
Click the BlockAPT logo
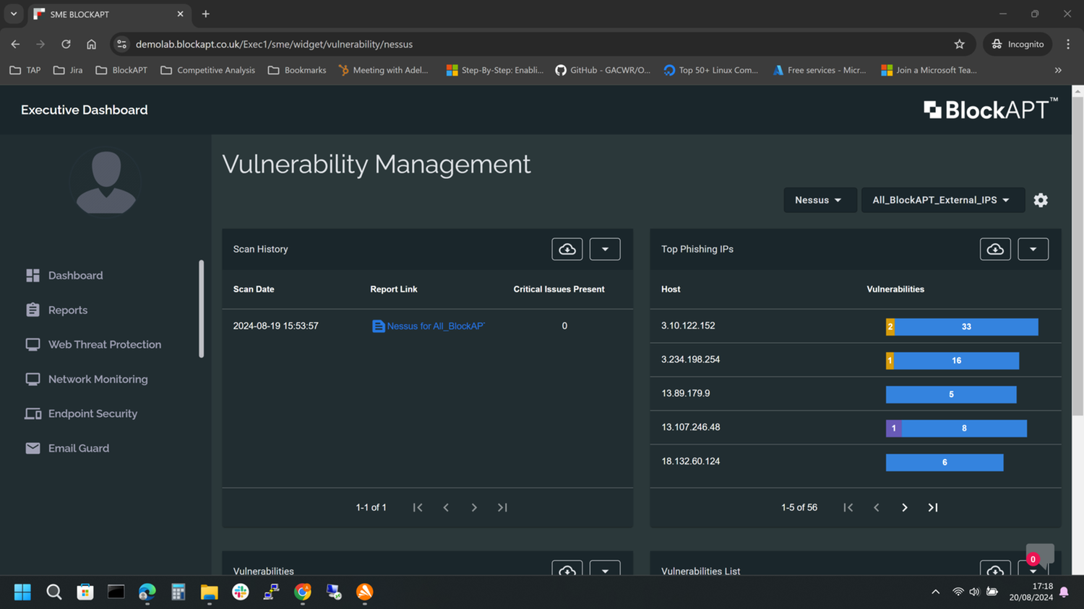tap(991, 109)
